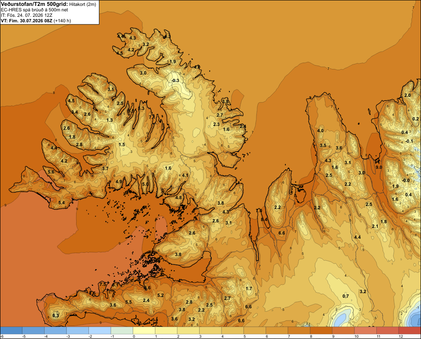Image resolution: width=421 pixels, height=339 pixels.
Task: Select the 9.0 temperature reading
Action: (378, 167)
